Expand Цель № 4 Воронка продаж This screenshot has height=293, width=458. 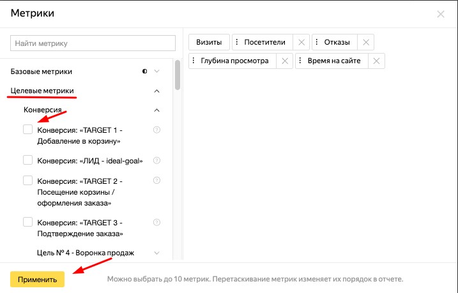[x=157, y=253]
